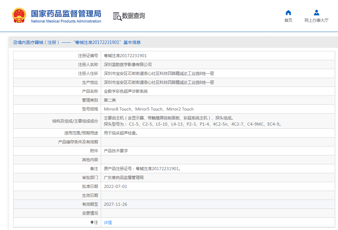This screenshot has height=230, width=338.
Task: Select expiry date 2027-11-26
Action: coord(116,204)
